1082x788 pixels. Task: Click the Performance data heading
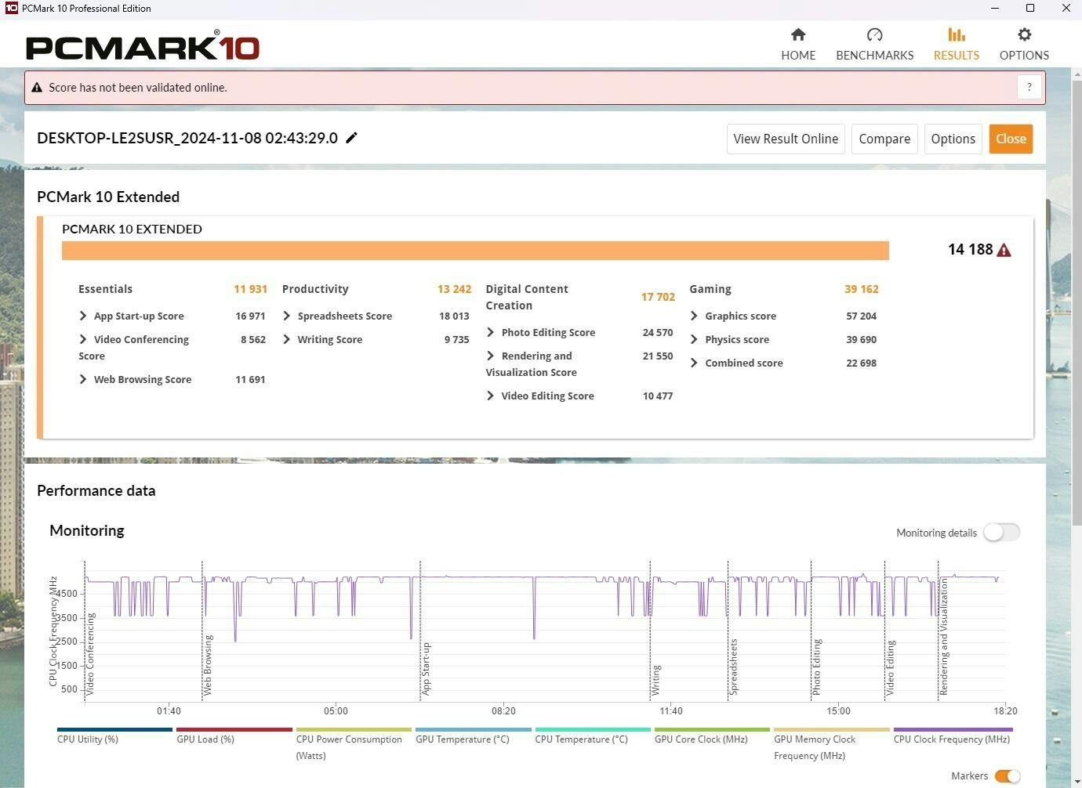(x=96, y=490)
